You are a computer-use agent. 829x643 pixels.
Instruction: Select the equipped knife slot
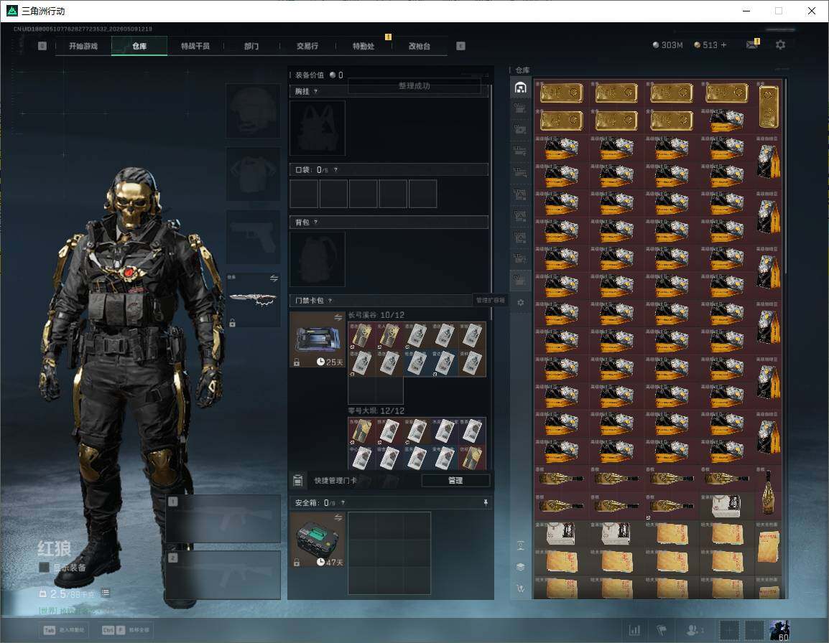254,299
